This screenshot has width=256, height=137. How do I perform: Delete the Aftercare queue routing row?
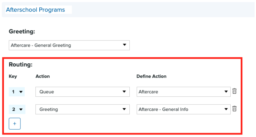click(x=235, y=91)
